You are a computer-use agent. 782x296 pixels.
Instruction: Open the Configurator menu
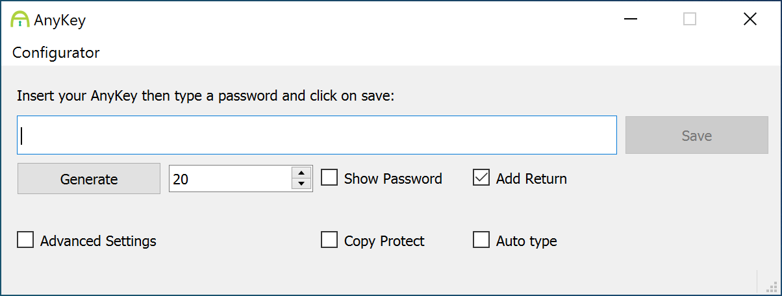click(x=56, y=53)
